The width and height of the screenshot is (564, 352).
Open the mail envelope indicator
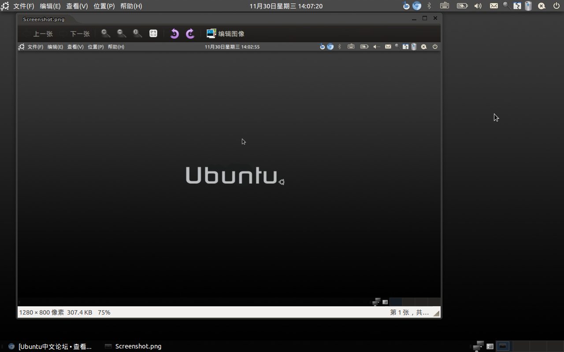494,6
